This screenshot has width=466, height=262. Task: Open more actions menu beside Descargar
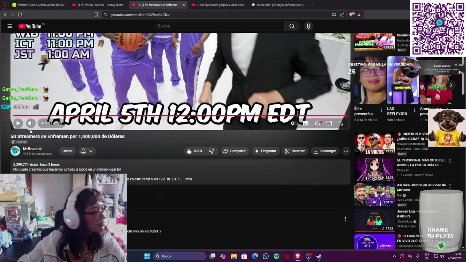pos(346,151)
